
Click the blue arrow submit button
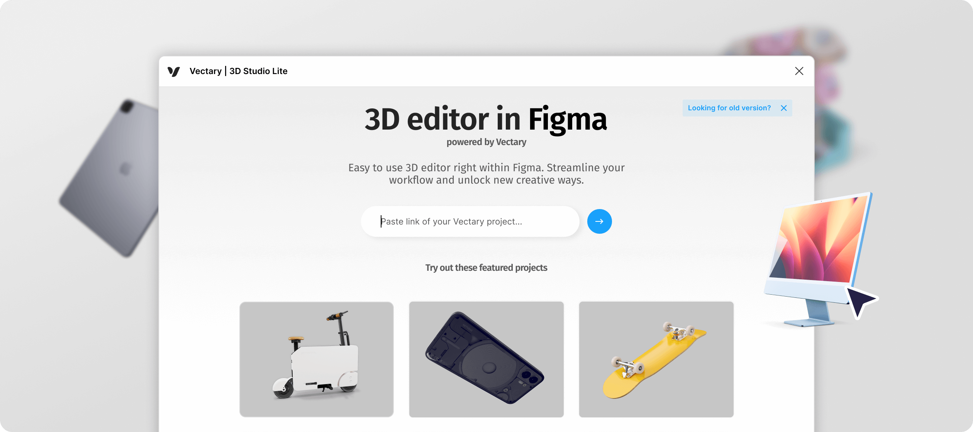click(599, 221)
